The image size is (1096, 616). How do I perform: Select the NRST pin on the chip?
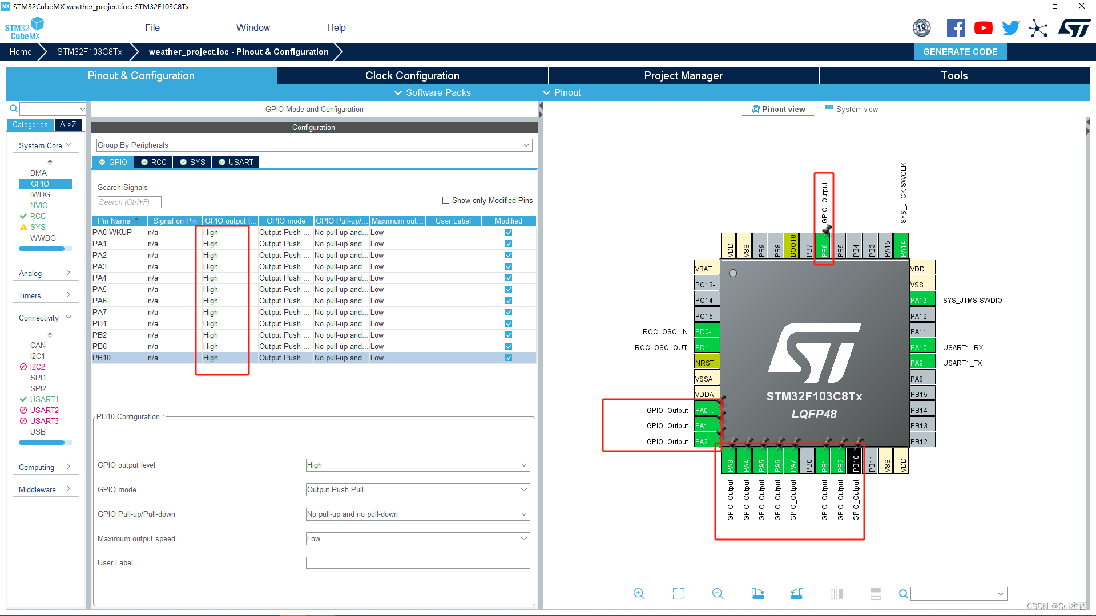point(707,363)
